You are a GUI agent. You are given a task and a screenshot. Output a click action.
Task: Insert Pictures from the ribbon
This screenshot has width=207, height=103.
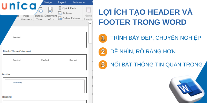coord(65,13)
